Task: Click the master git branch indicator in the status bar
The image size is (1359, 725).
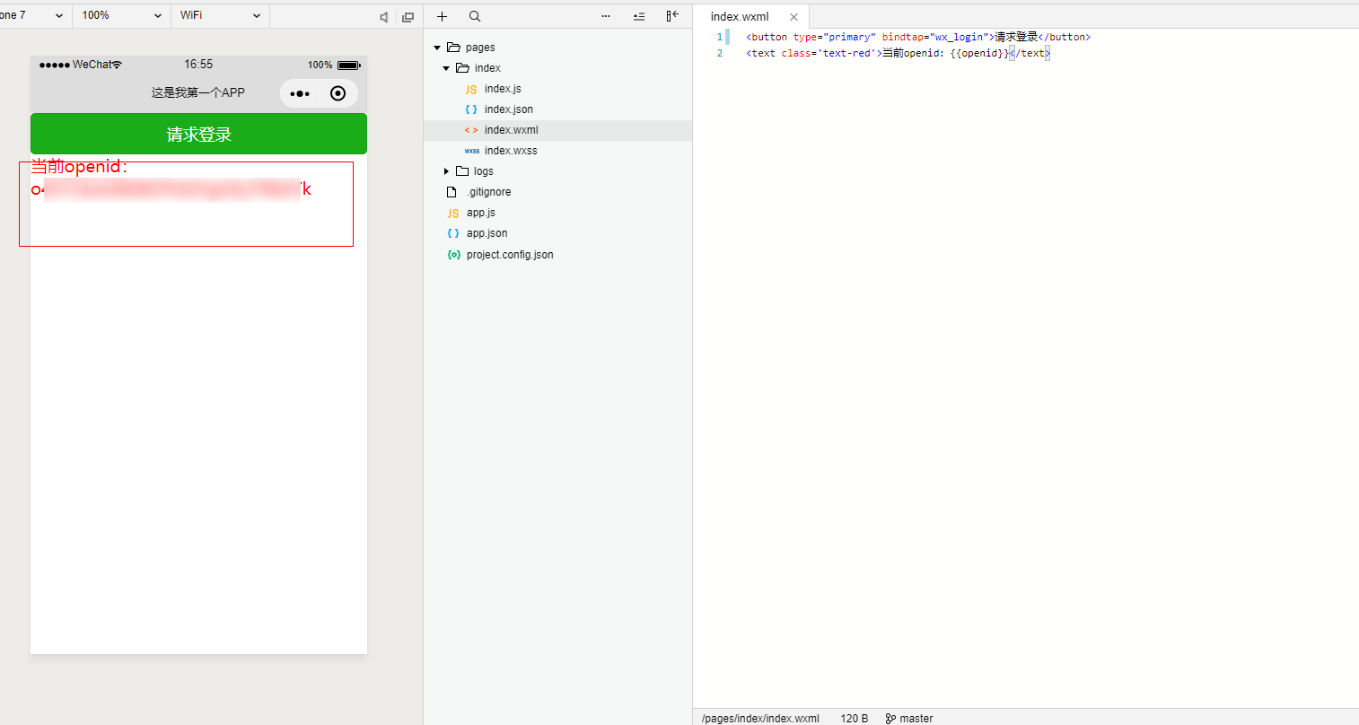Action: (909, 718)
